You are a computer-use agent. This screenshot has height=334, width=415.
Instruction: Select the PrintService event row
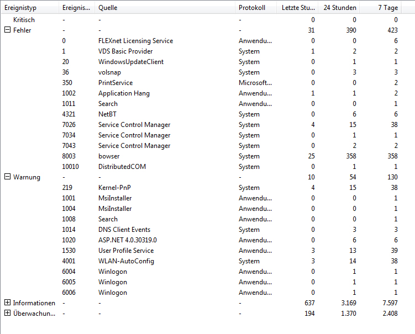click(201, 83)
